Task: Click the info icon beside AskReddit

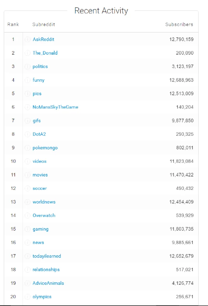Action: click(28, 39)
